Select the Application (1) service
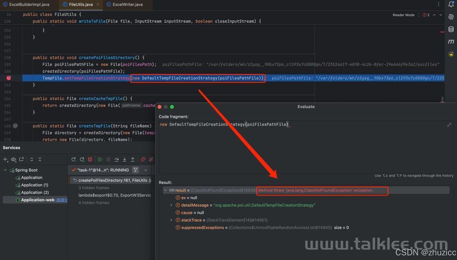This screenshot has height=260, width=457. coord(32,185)
